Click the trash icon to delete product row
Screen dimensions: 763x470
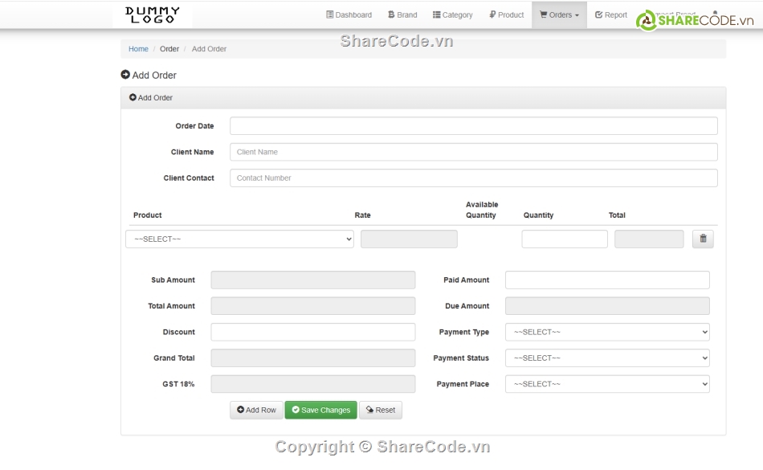pos(703,239)
